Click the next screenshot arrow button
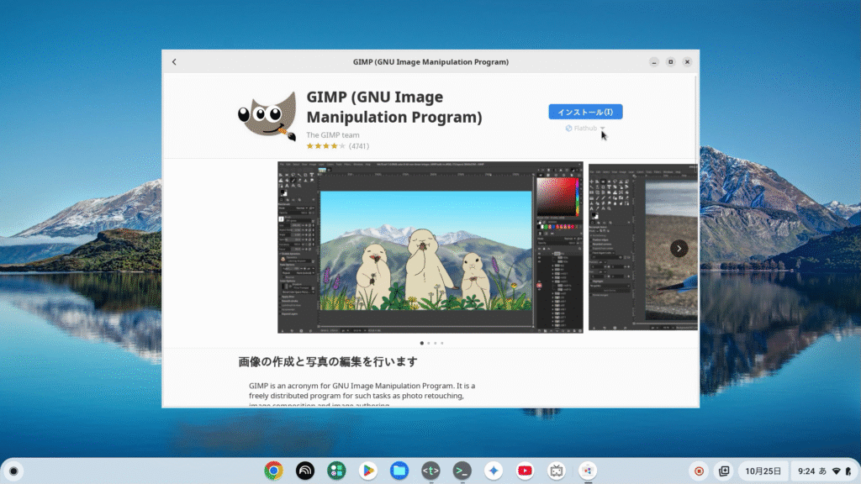861x484 pixels. [679, 249]
